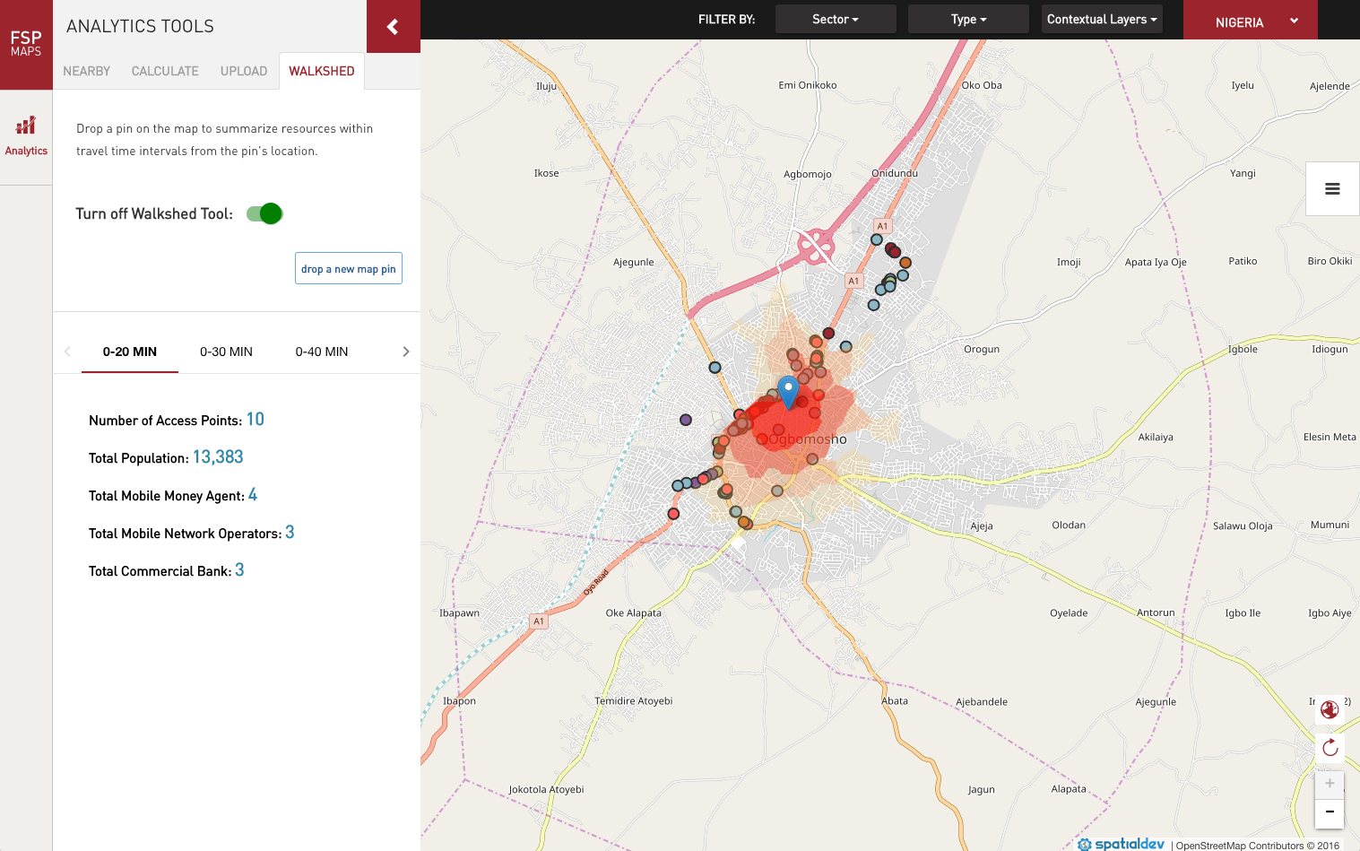1360x851 pixels.
Task: Show next time intervals with right chevron
Action: pyautogui.click(x=405, y=352)
